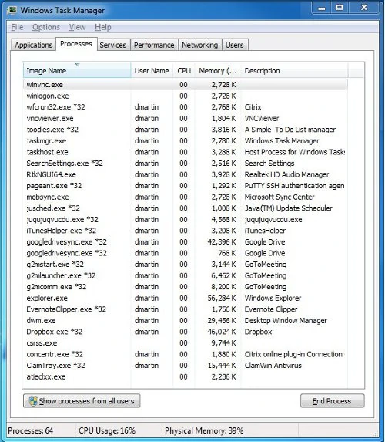Select the g2mlauncher.exe *32 process
The height and width of the screenshot is (442, 385).
185,275
